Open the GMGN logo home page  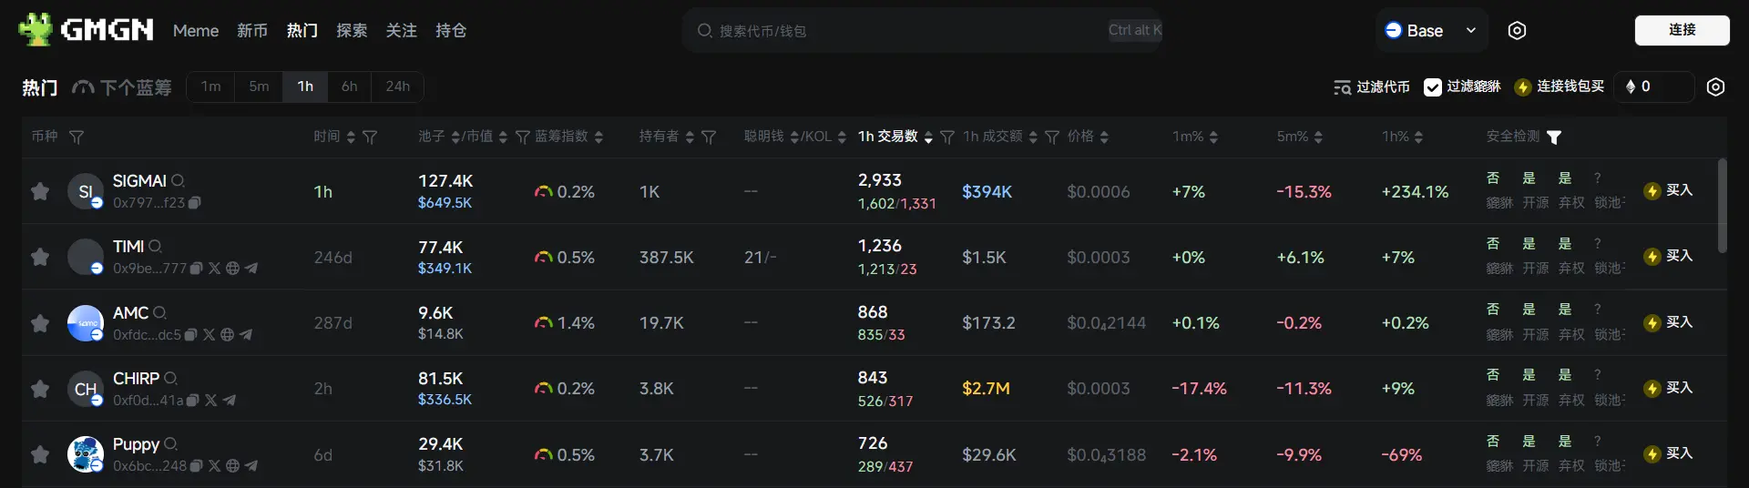[x=86, y=30]
